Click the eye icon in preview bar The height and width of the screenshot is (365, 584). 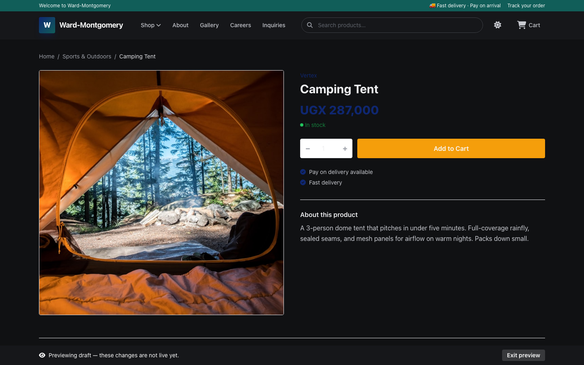tap(42, 355)
